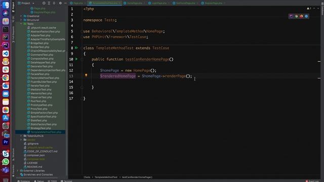
Task: Open the Problems tool window
Action: click(24, 181)
